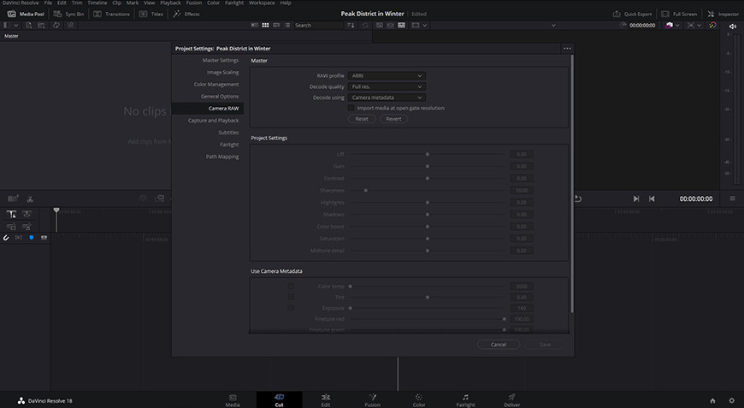
Task: Open the timeline options hamburger menu
Action: click(732, 198)
